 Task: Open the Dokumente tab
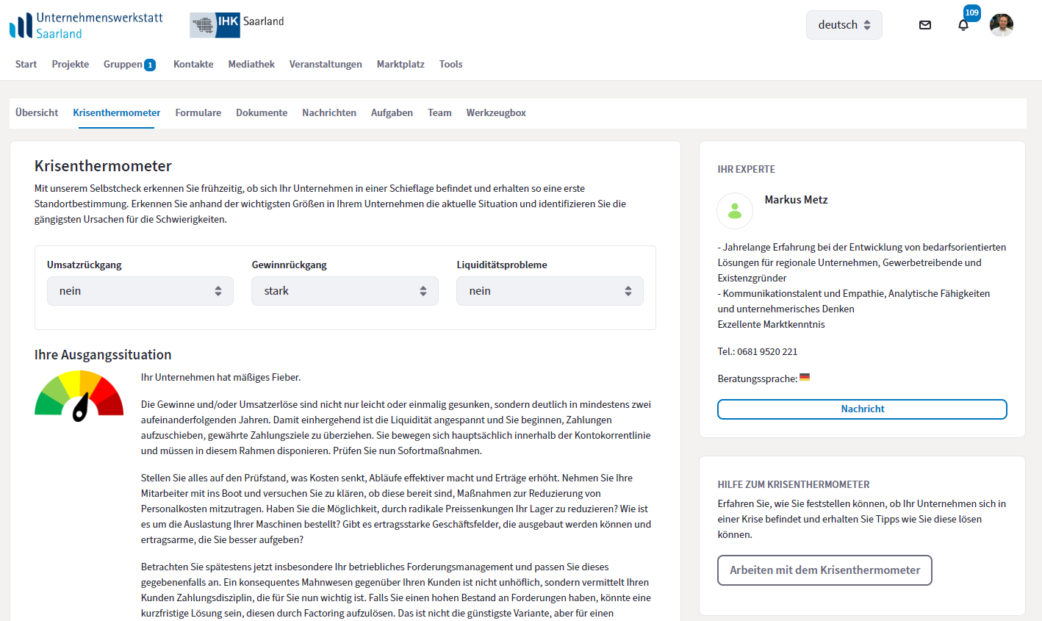(262, 112)
